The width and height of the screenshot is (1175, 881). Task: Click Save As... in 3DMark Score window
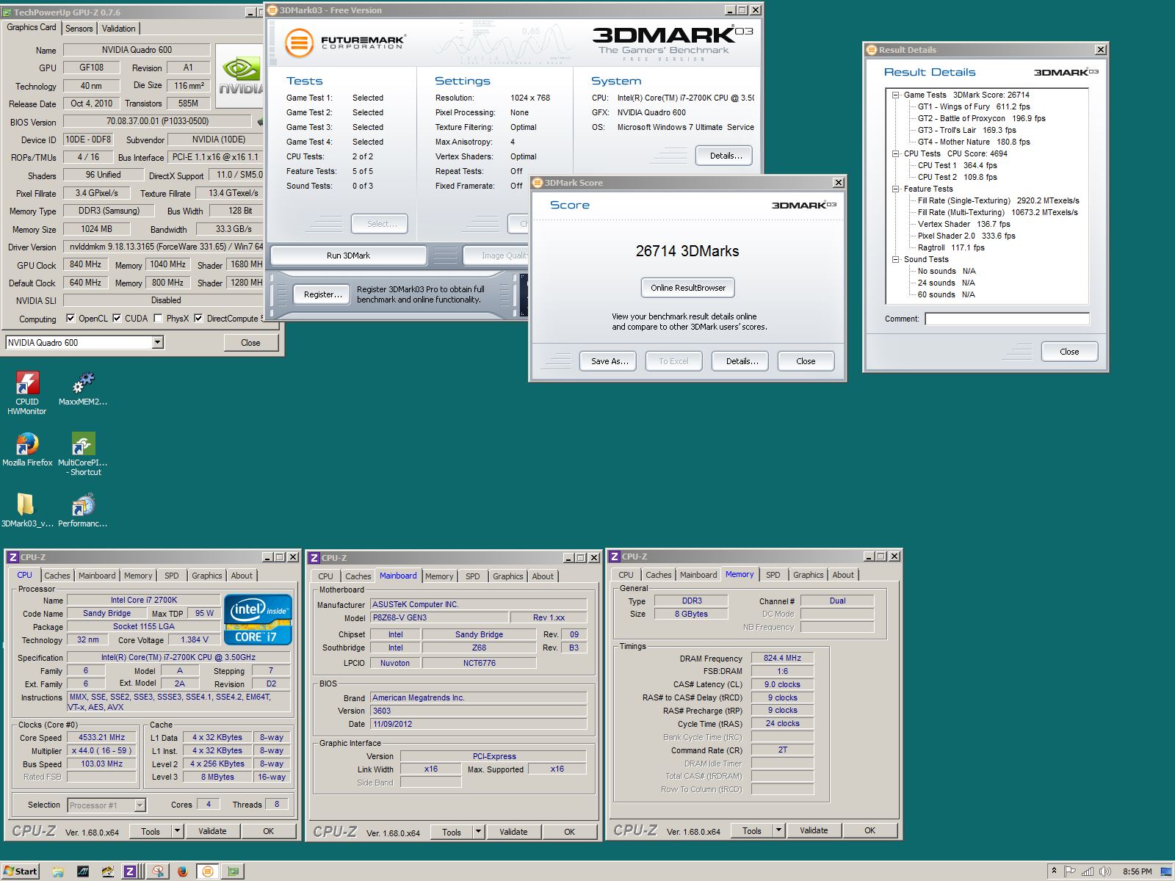(x=609, y=361)
